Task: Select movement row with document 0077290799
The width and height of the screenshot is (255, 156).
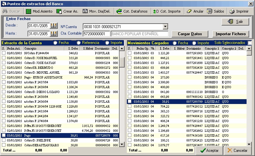Action: click(x=187, y=101)
